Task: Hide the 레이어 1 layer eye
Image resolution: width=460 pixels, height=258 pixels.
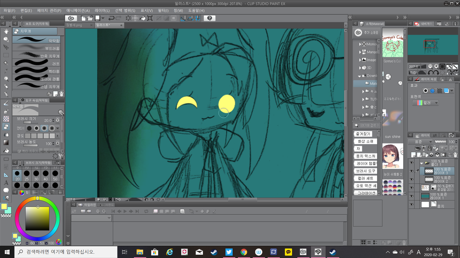Action: pyautogui.click(x=411, y=196)
